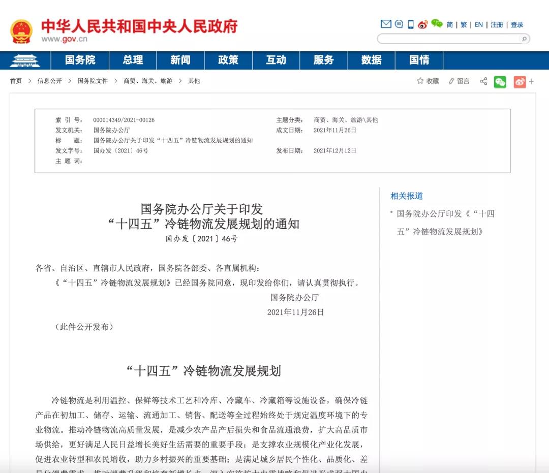Open the chat bubble icon in header
This screenshot has width=549, height=473.
click(x=399, y=24)
